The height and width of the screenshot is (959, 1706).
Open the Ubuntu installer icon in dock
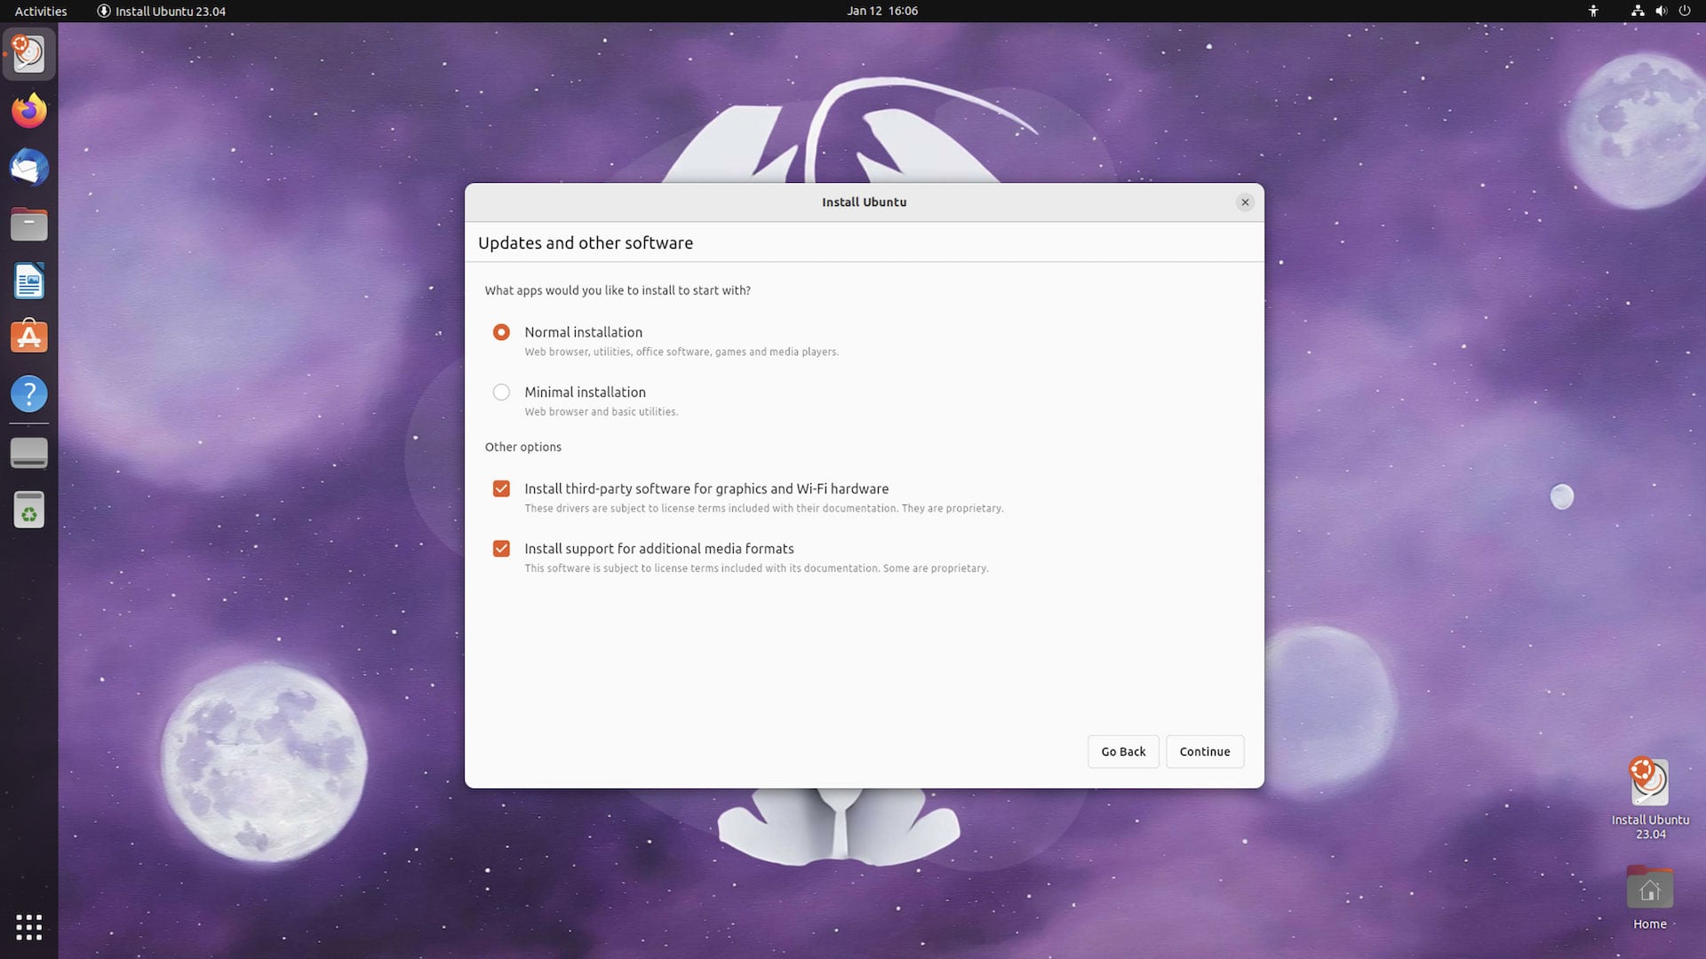tap(29, 54)
